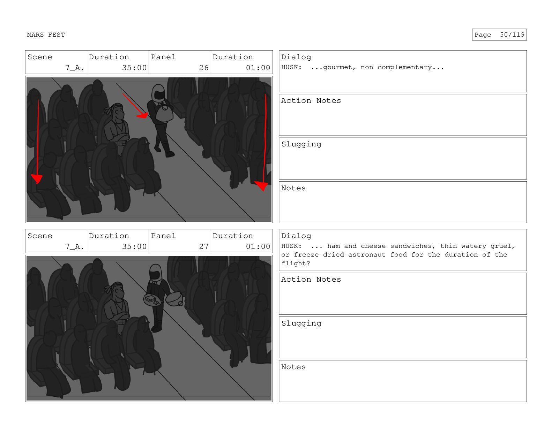The width and height of the screenshot is (552, 427).
Task: Click the 35:00 scene duration above panel 27
Action: tap(118, 241)
